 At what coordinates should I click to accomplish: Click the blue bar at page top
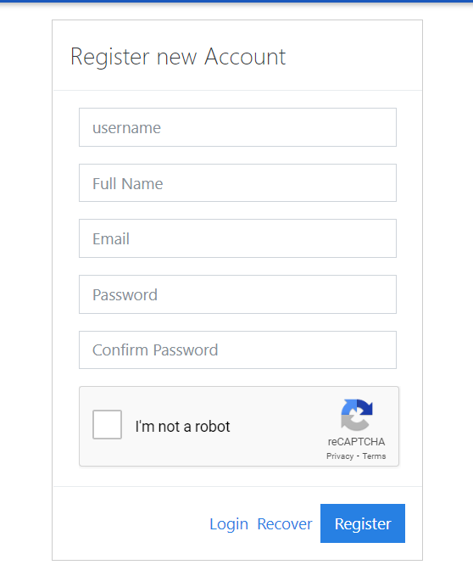pyautogui.click(x=236, y=2)
